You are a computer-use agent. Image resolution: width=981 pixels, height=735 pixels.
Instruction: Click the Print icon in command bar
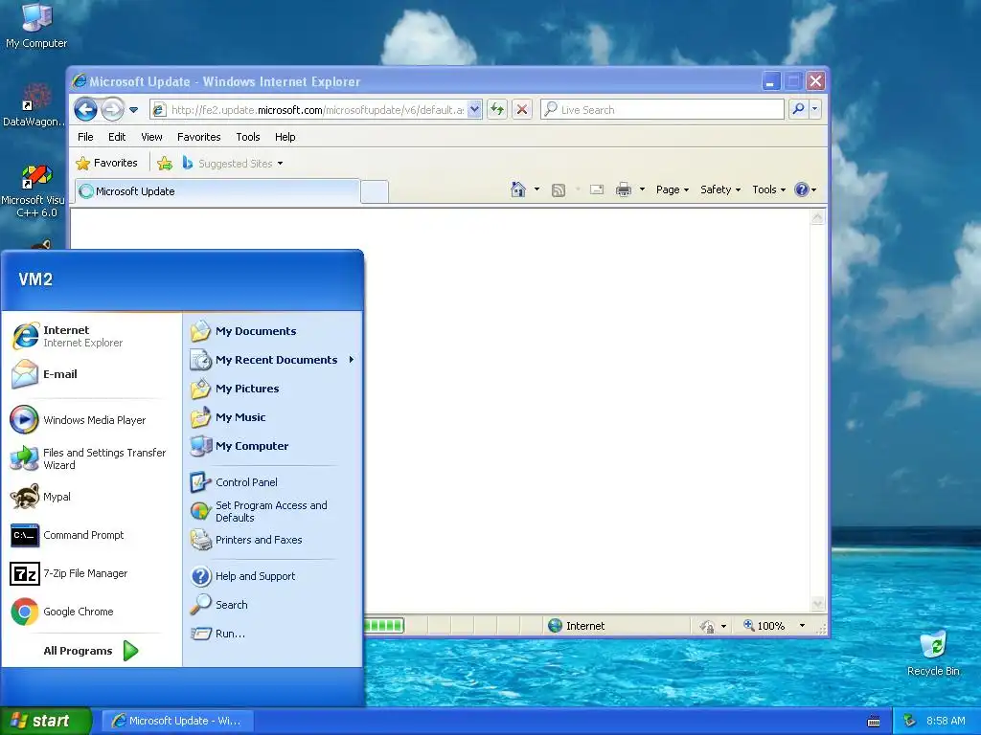[623, 189]
